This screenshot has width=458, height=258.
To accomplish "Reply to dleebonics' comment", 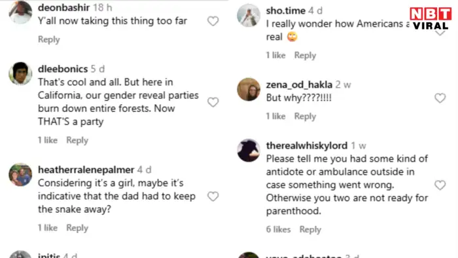I will 77,140.
